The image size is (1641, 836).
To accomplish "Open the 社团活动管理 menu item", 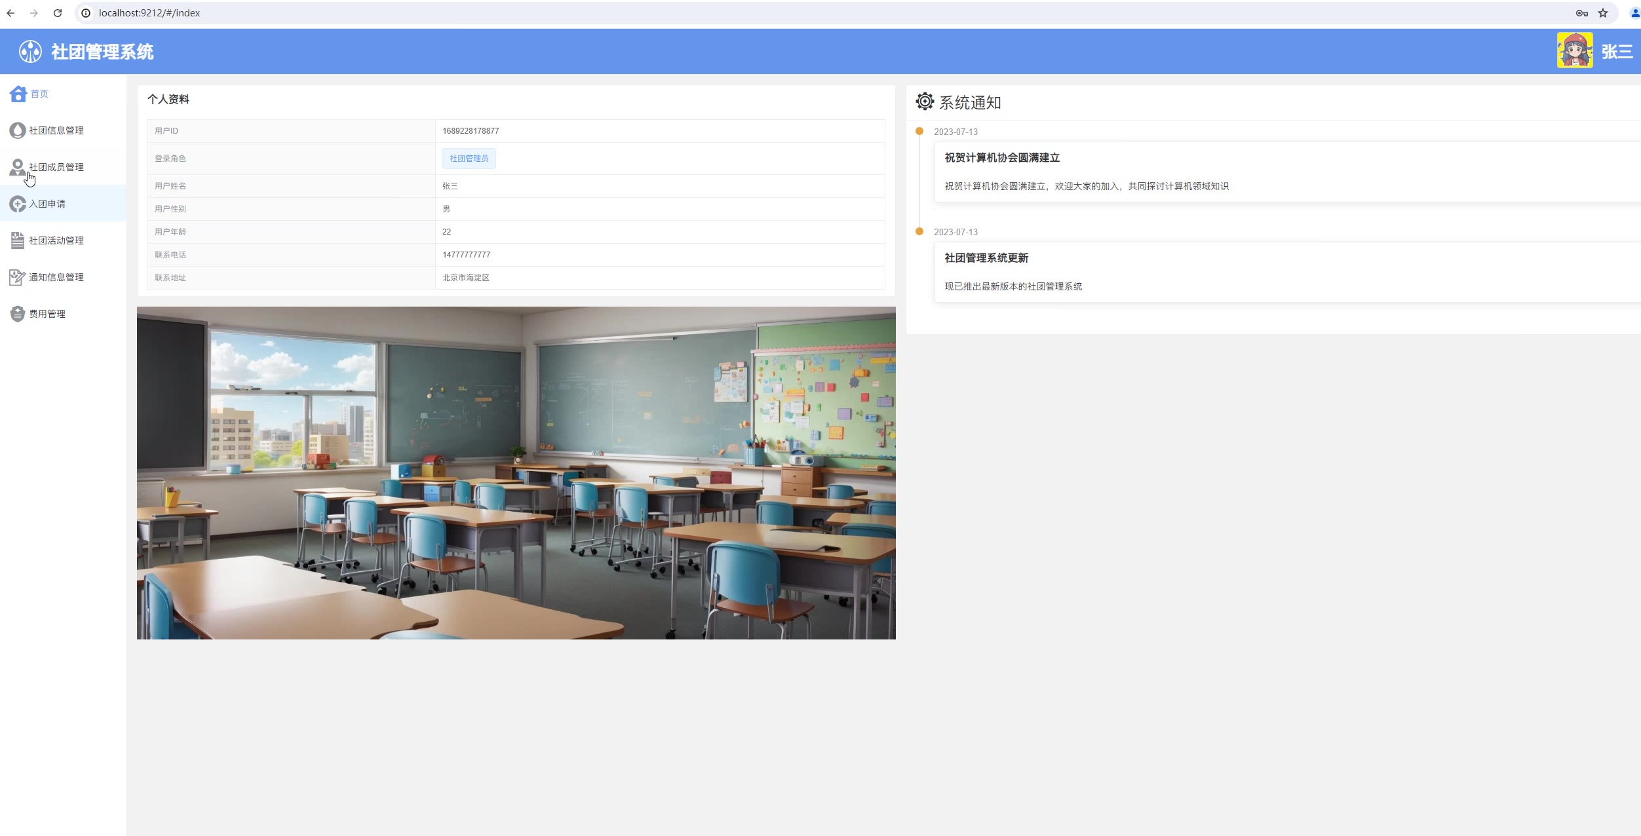I will [63, 240].
